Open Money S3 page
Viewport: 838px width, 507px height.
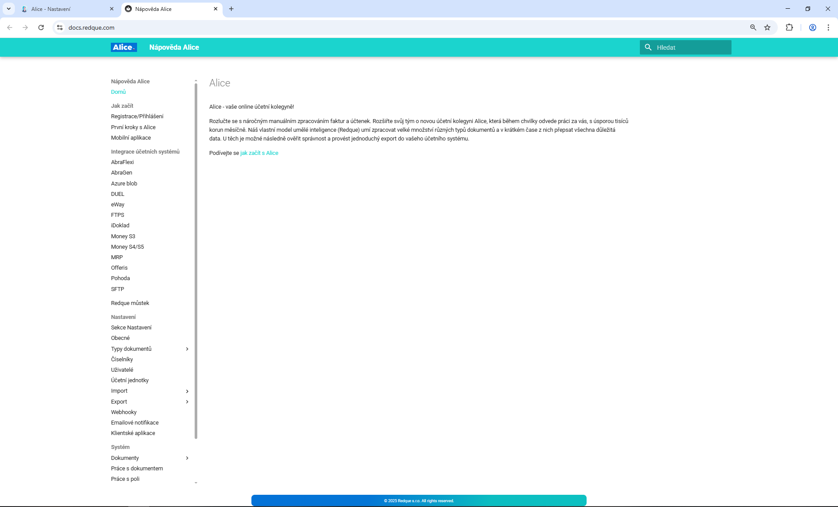(123, 236)
